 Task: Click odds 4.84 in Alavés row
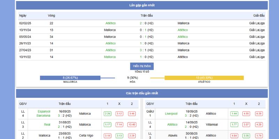[x=234, y=136]
